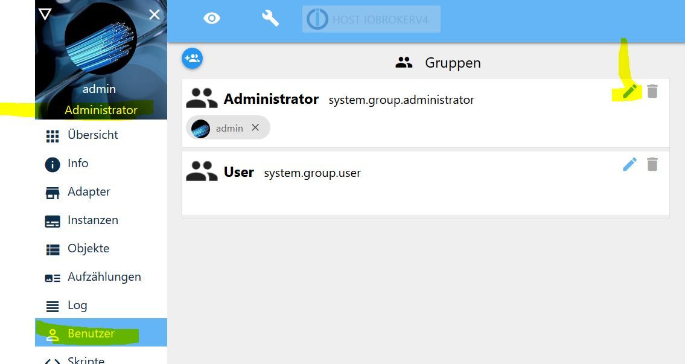Viewport: 685px width, 364px height.
Task: Click the Administrator role label under admin
Action: click(x=101, y=110)
